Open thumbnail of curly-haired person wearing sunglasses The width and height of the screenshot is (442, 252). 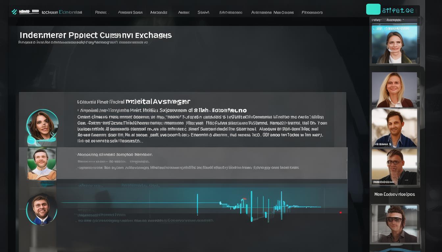394,224
